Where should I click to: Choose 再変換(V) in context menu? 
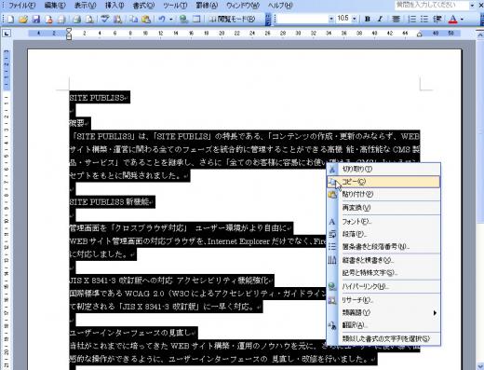click(x=383, y=208)
